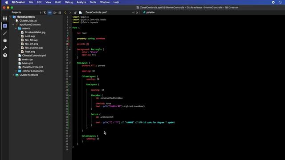Open the Tools menu
Viewport: 285px width, 160px height.
[x=93, y=2]
